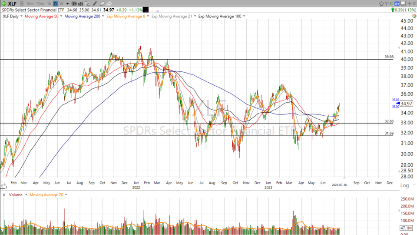Expand the timeframe dropdown arrow after W
Viewport: 417px width, 235px height.
click(x=67, y=3)
